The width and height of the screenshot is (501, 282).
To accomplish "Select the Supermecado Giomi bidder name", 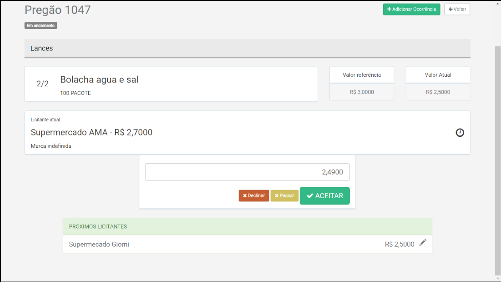I will pyautogui.click(x=99, y=244).
